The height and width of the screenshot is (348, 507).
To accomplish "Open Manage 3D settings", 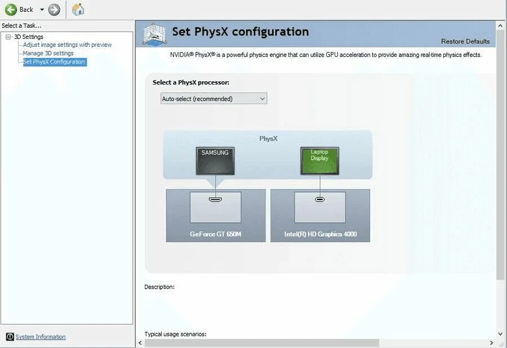I will 48,53.
